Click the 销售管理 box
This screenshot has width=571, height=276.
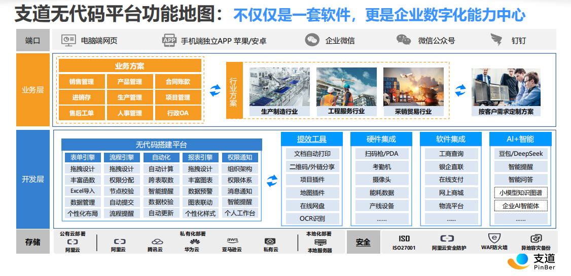click(82, 82)
